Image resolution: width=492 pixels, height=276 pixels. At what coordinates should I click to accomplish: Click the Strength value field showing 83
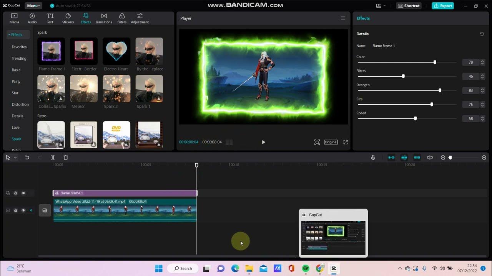pyautogui.click(x=470, y=90)
